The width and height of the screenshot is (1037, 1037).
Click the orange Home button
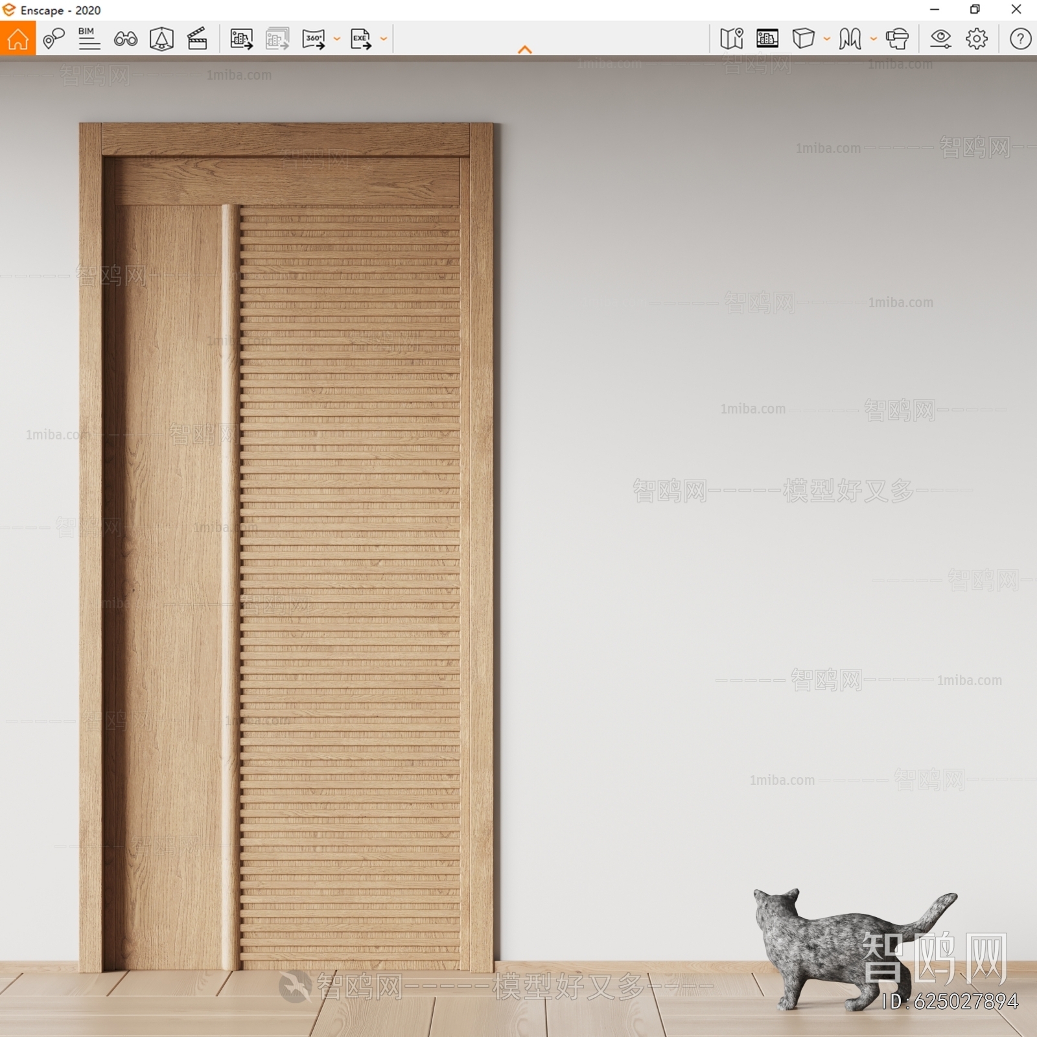(17, 38)
